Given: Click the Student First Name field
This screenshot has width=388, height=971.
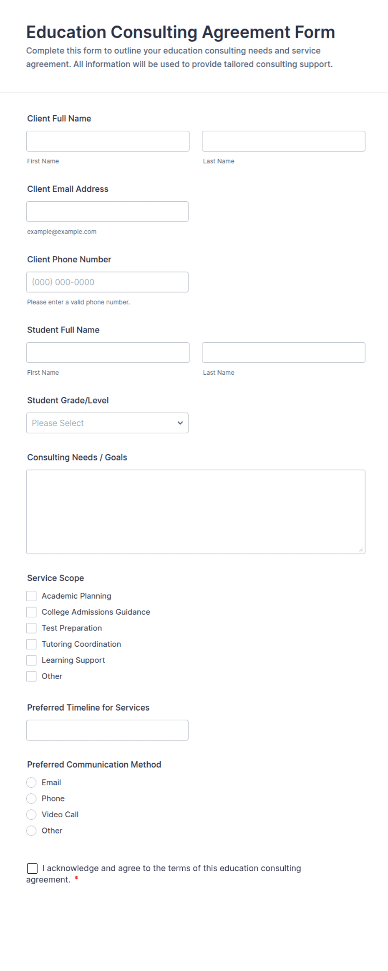Looking at the screenshot, I should [108, 353].
